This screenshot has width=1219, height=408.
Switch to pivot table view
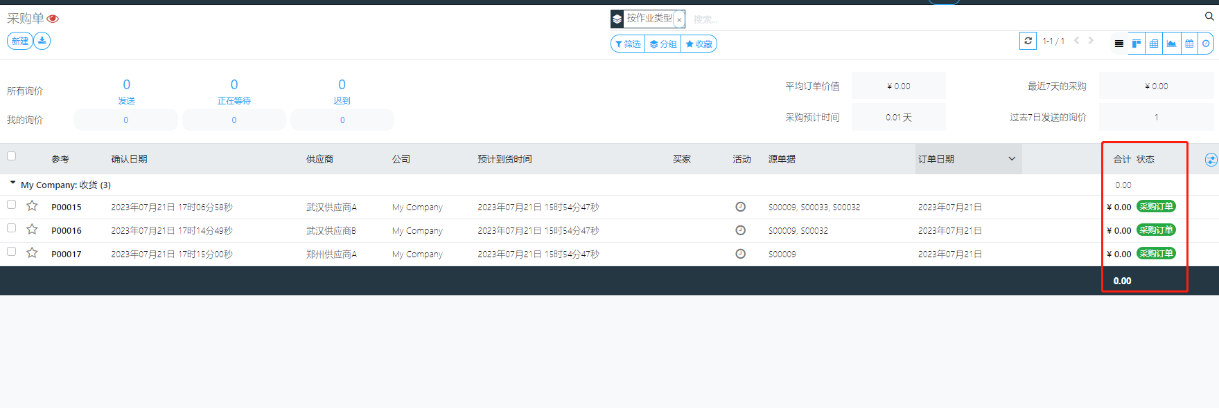(1154, 44)
